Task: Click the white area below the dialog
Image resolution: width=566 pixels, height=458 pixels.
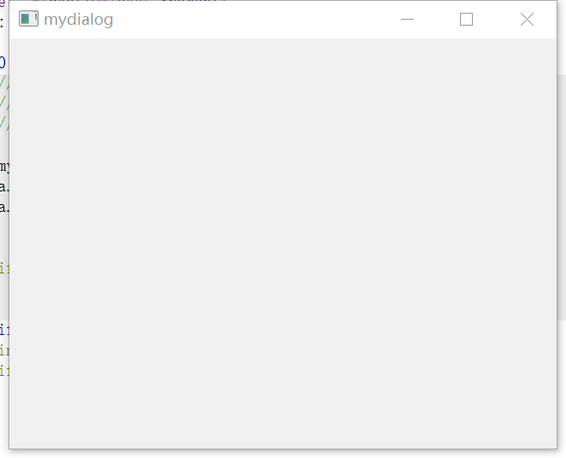Action: coord(283,454)
